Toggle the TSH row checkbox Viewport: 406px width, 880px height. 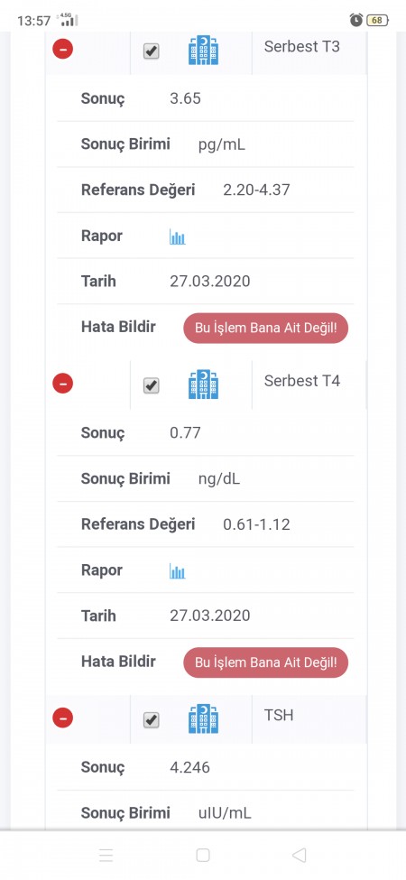tap(151, 720)
